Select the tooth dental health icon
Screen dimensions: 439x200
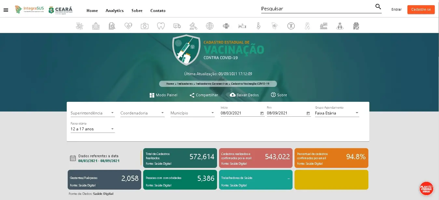click(161, 26)
